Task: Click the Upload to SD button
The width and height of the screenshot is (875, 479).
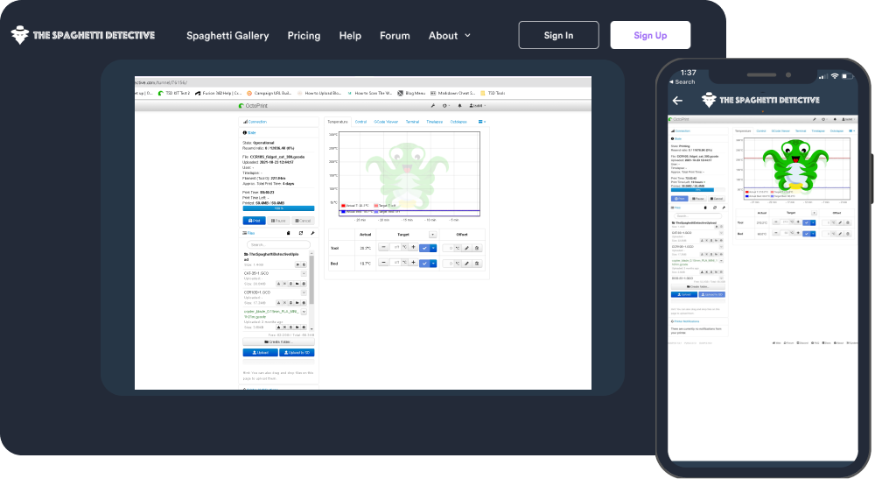Action: tap(297, 352)
